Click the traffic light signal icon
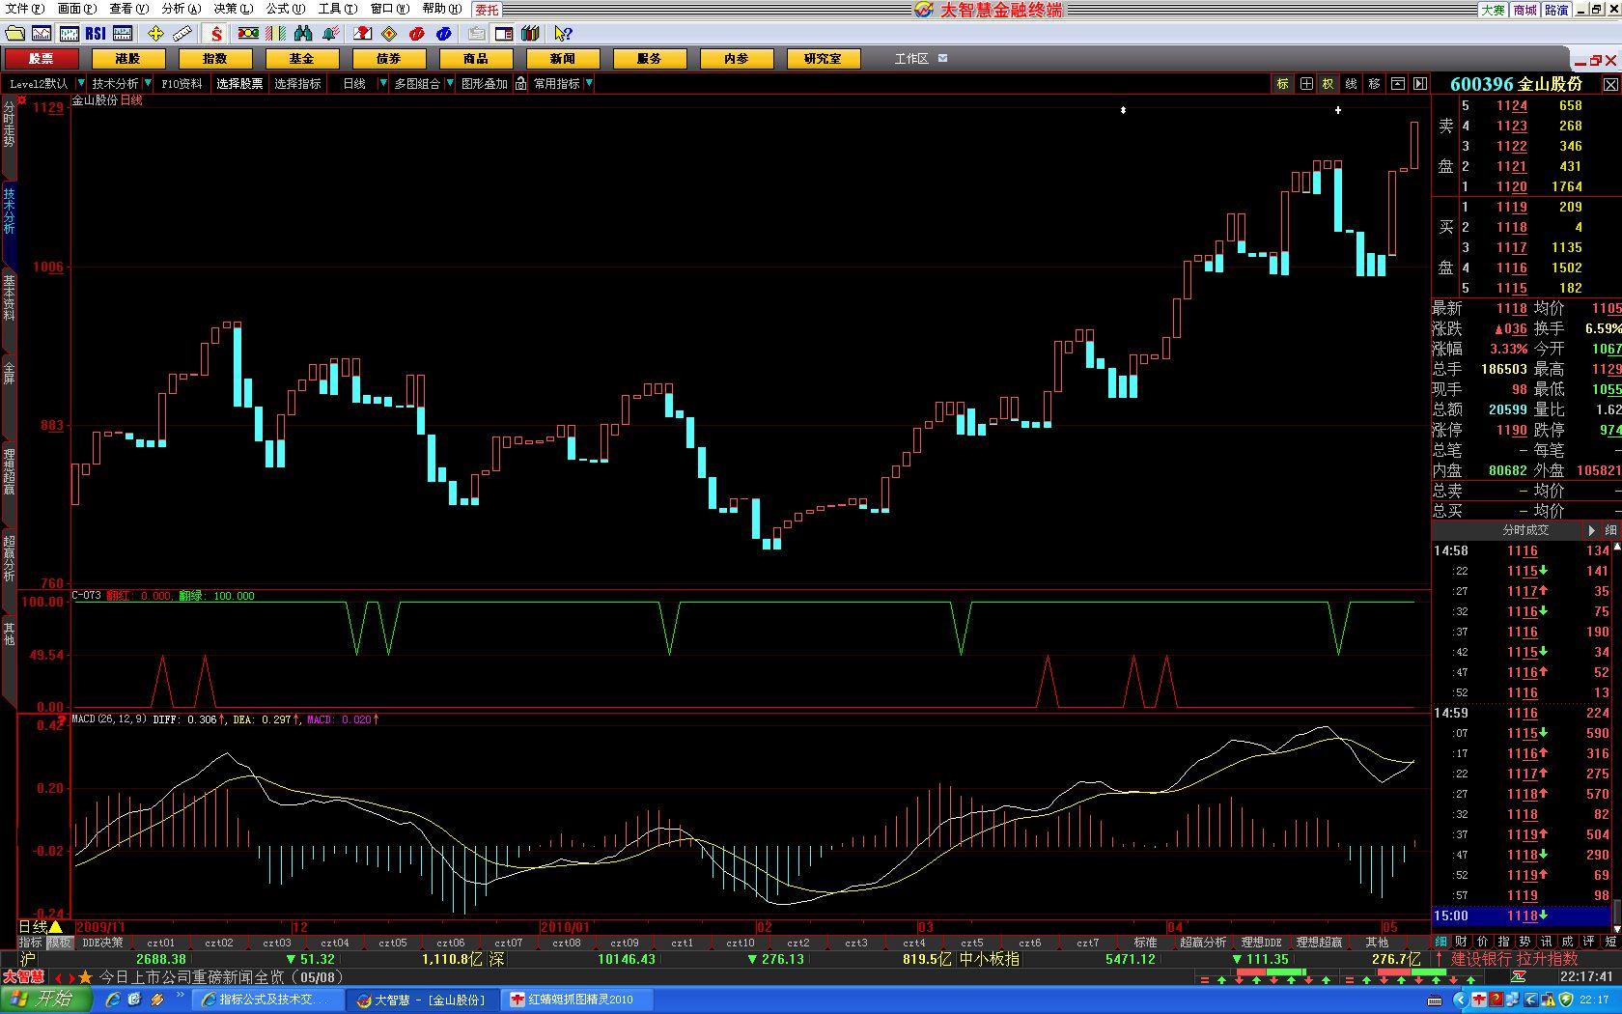1622x1014 pixels. [248, 34]
